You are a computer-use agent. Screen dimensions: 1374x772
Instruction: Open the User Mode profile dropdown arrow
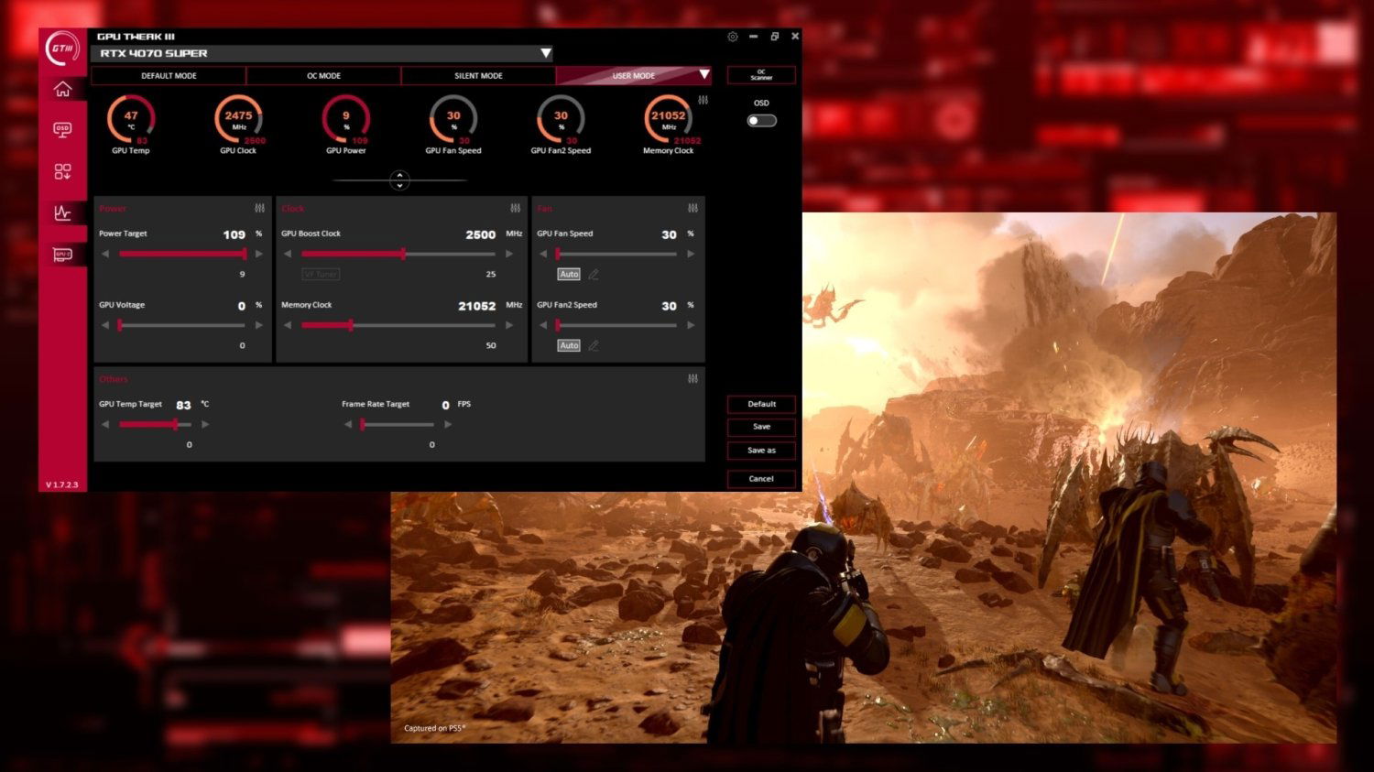(x=703, y=75)
